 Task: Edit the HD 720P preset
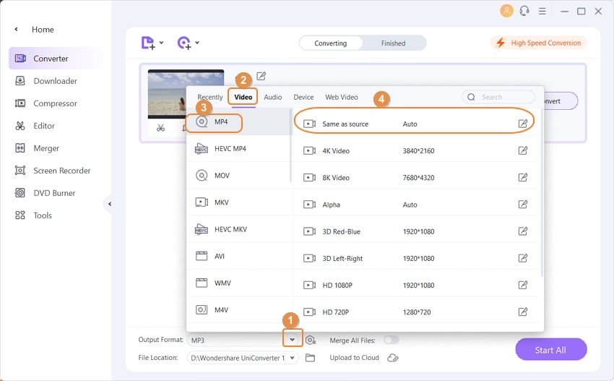click(x=523, y=312)
